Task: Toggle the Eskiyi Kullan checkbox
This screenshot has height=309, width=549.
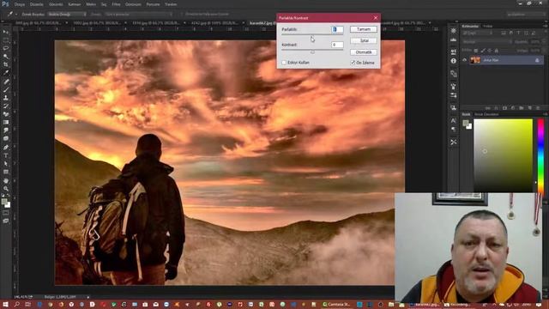Action: 284,63
